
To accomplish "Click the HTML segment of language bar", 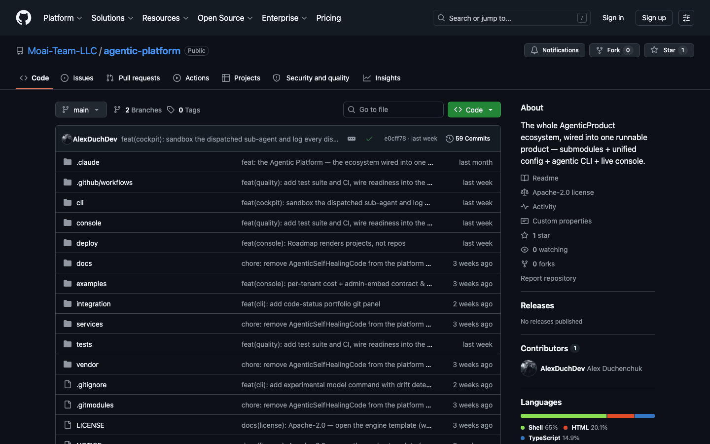I will click(x=621, y=416).
